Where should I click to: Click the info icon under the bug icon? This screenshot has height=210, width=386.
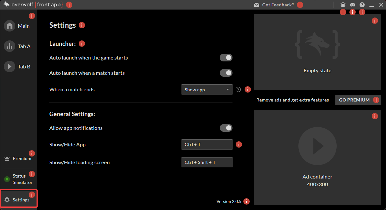[x=343, y=12]
